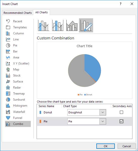Confirm with the OK button
This screenshot has width=138, height=151.
(105, 146)
